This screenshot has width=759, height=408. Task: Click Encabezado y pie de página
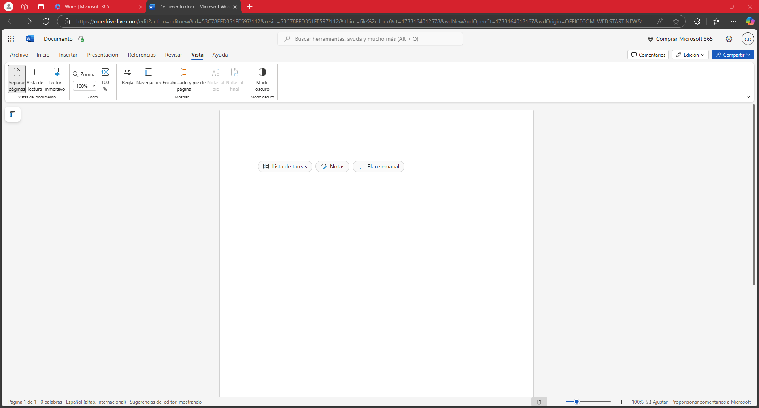[x=184, y=79]
